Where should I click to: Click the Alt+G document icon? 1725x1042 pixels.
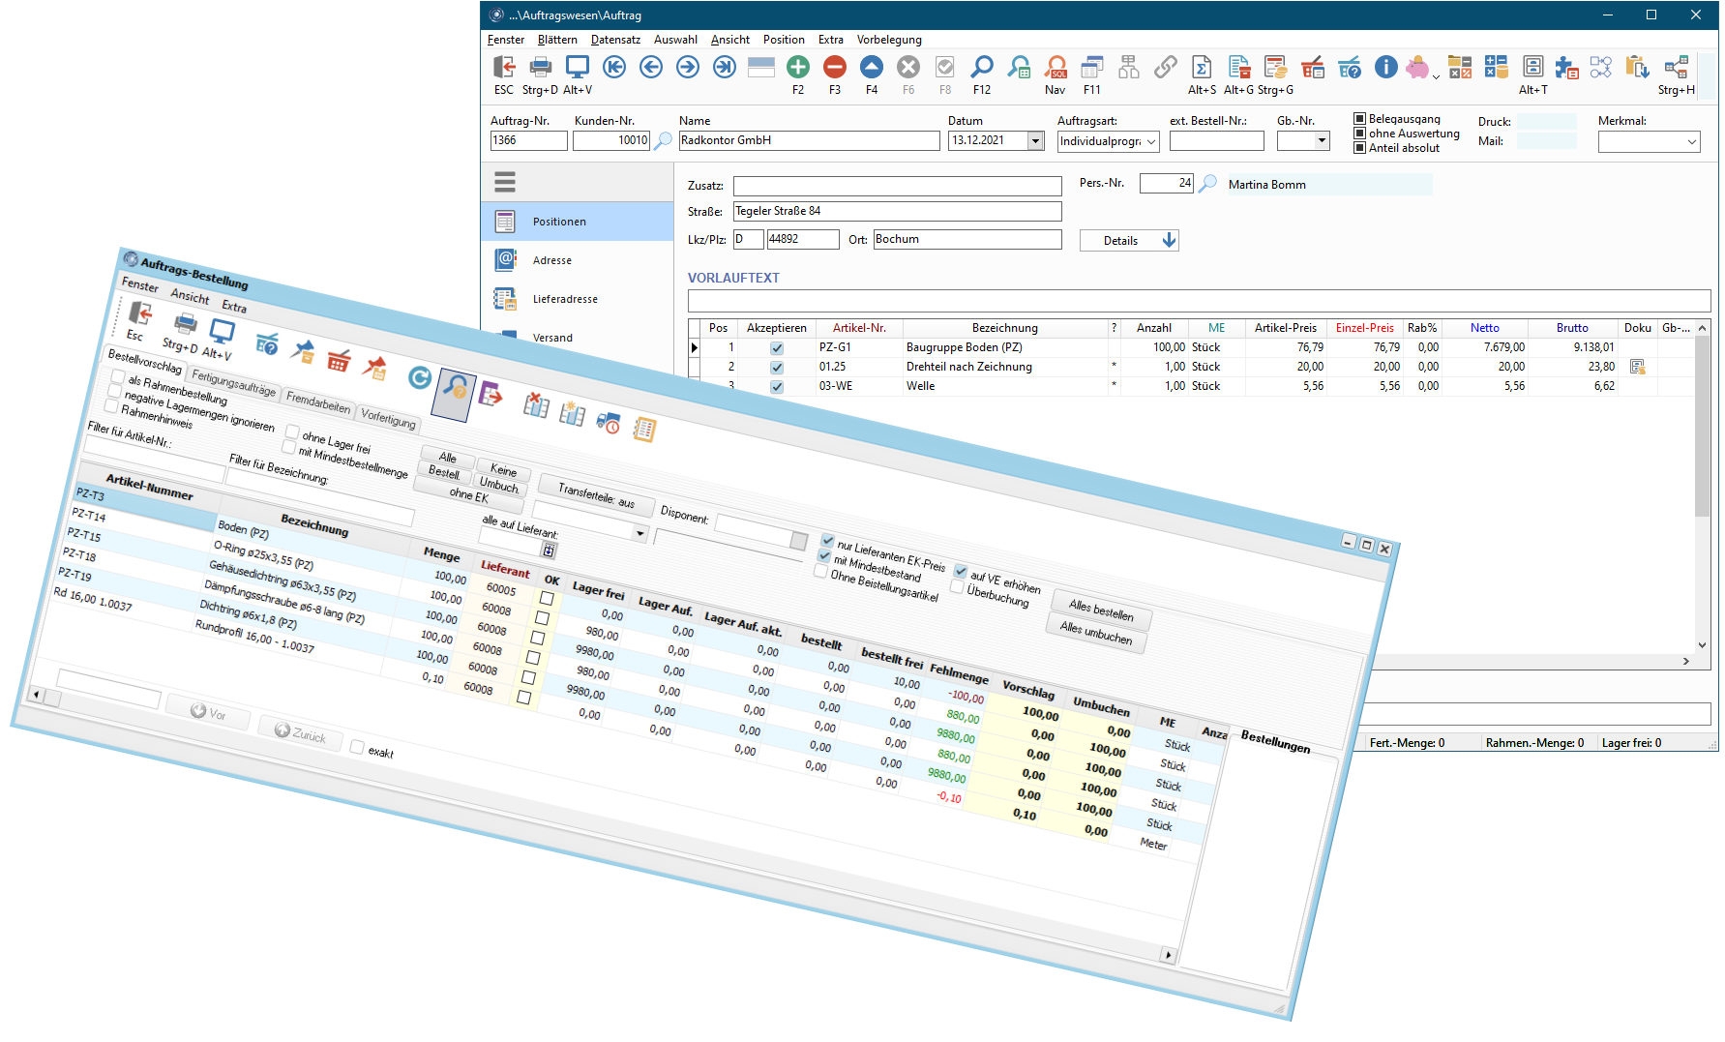click(1239, 67)
